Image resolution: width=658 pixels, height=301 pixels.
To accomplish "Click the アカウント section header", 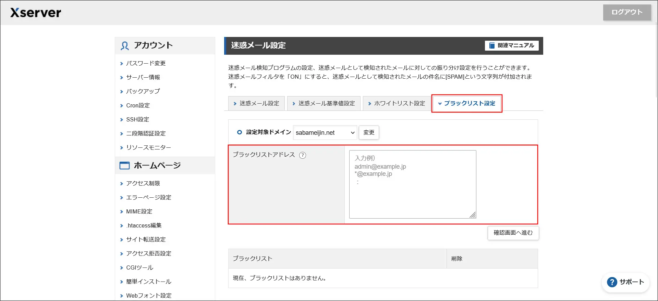I will click(x=165, y=45).
